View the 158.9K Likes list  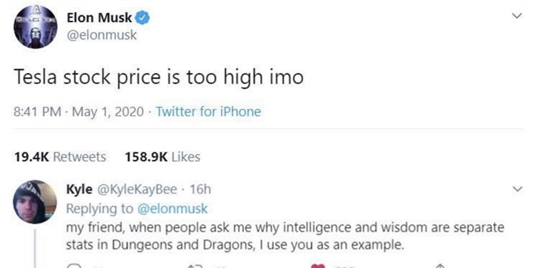click(x=162, y=157)
